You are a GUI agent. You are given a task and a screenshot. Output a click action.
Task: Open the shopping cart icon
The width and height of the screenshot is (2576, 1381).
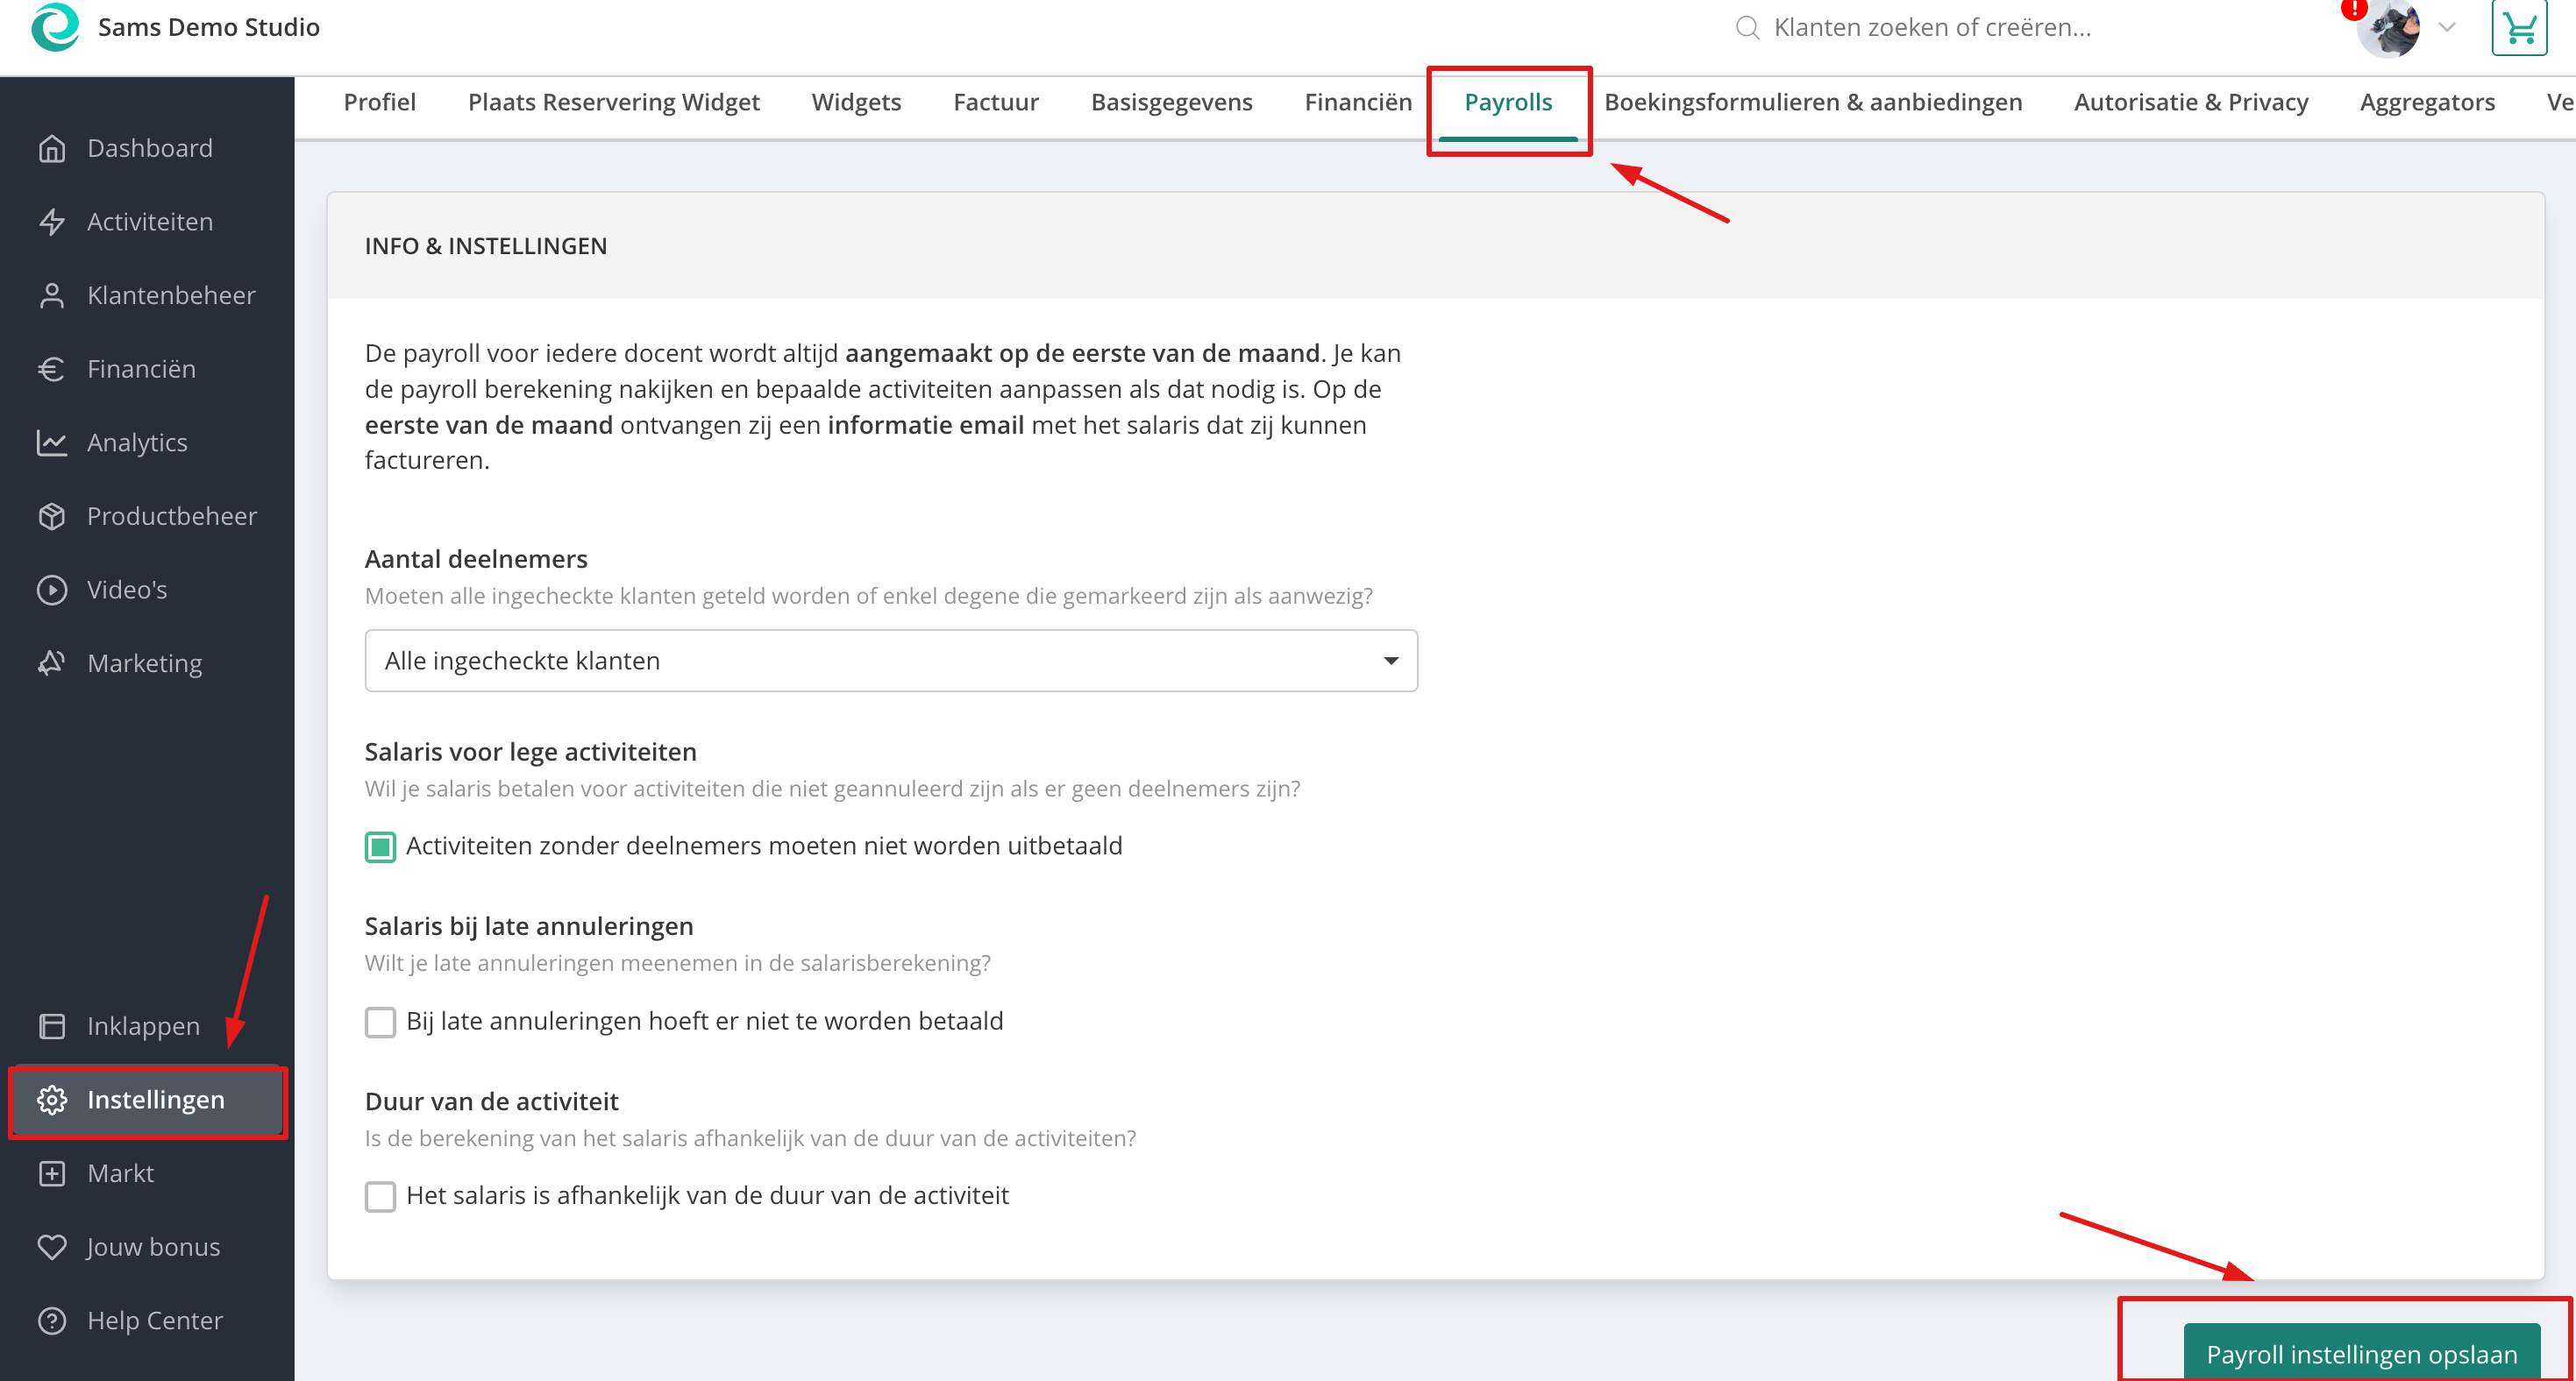pyautogui.click(x=2519, y=28)
